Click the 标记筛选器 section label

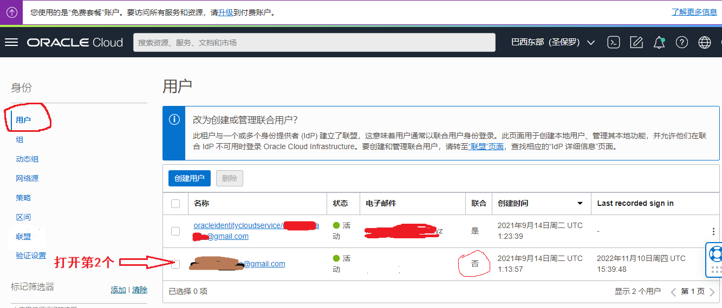click(32, 286)
